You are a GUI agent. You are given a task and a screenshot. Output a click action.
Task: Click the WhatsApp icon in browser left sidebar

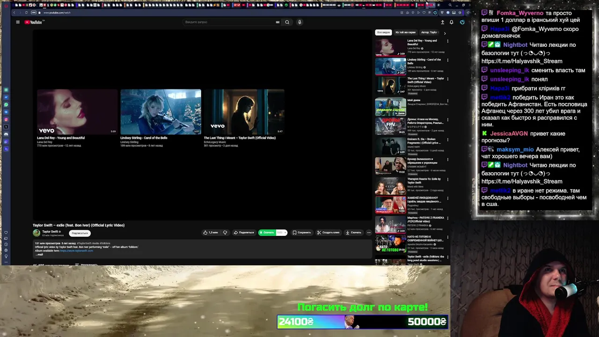click(6, 104)
